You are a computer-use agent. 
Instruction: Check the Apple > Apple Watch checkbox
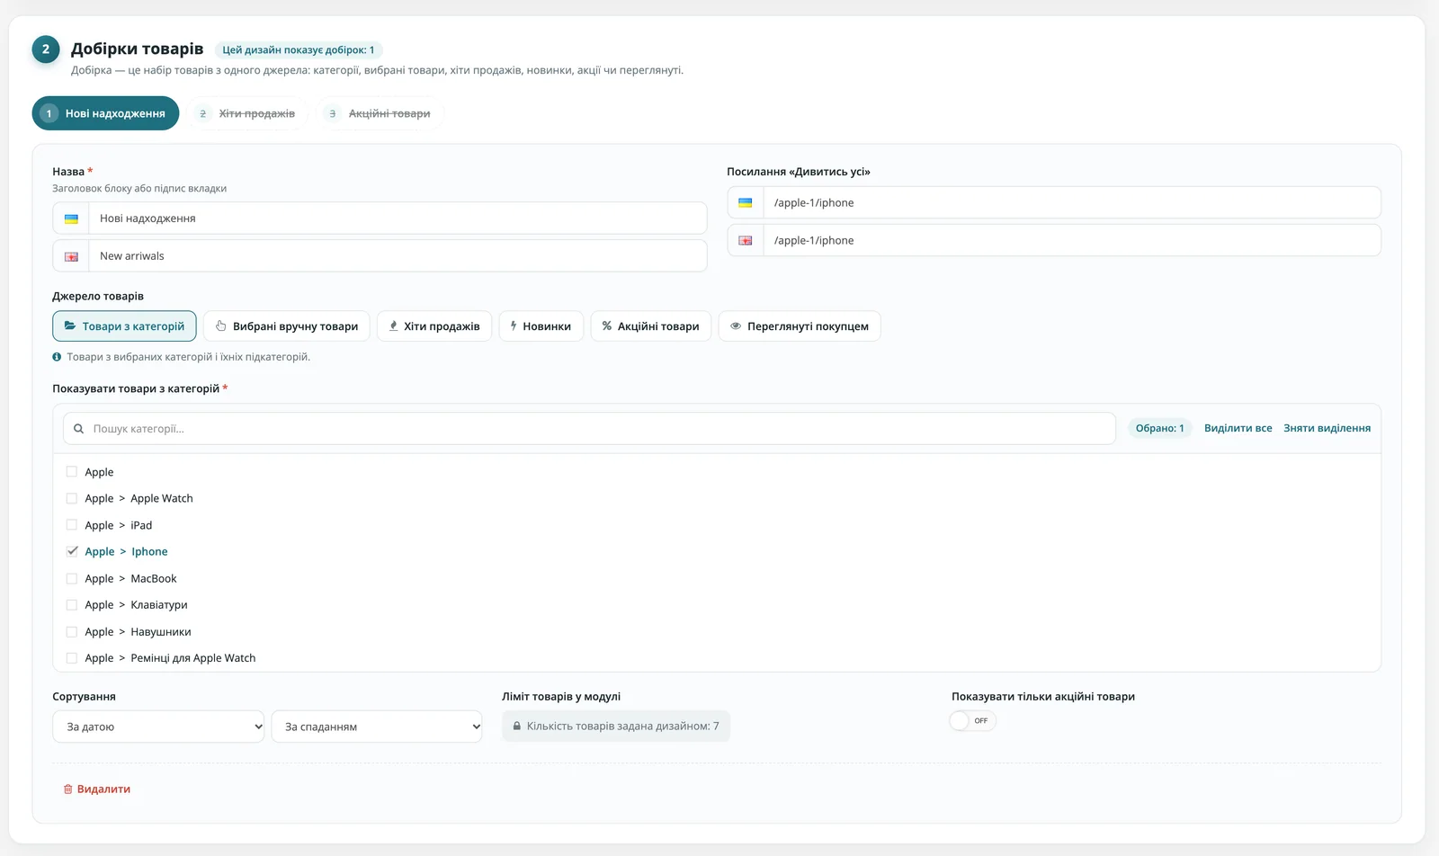click(72, 498)
